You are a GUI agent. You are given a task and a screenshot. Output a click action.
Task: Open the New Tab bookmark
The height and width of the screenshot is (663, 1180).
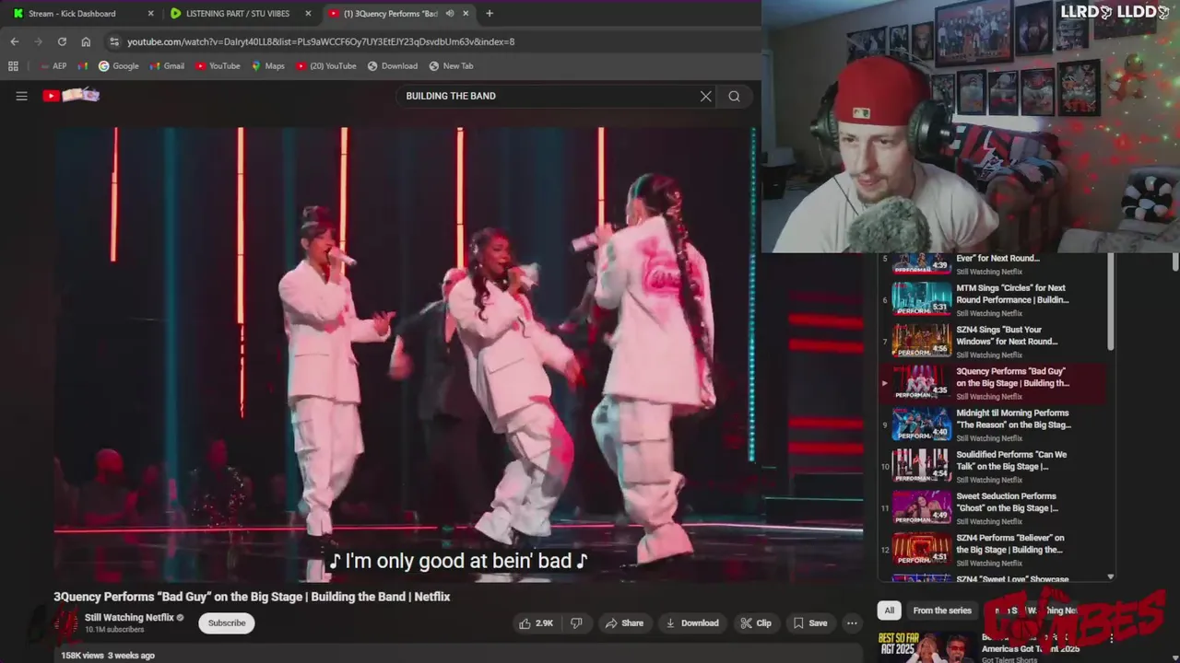click(451, 66)
